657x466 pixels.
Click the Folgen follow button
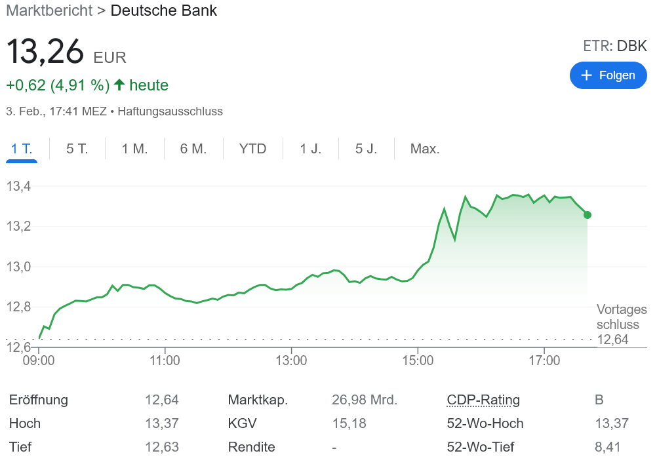pos(608,75)
